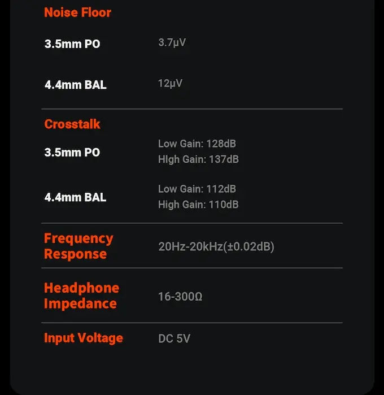Click the Low Gain: 128dB value

pos(197,144)
